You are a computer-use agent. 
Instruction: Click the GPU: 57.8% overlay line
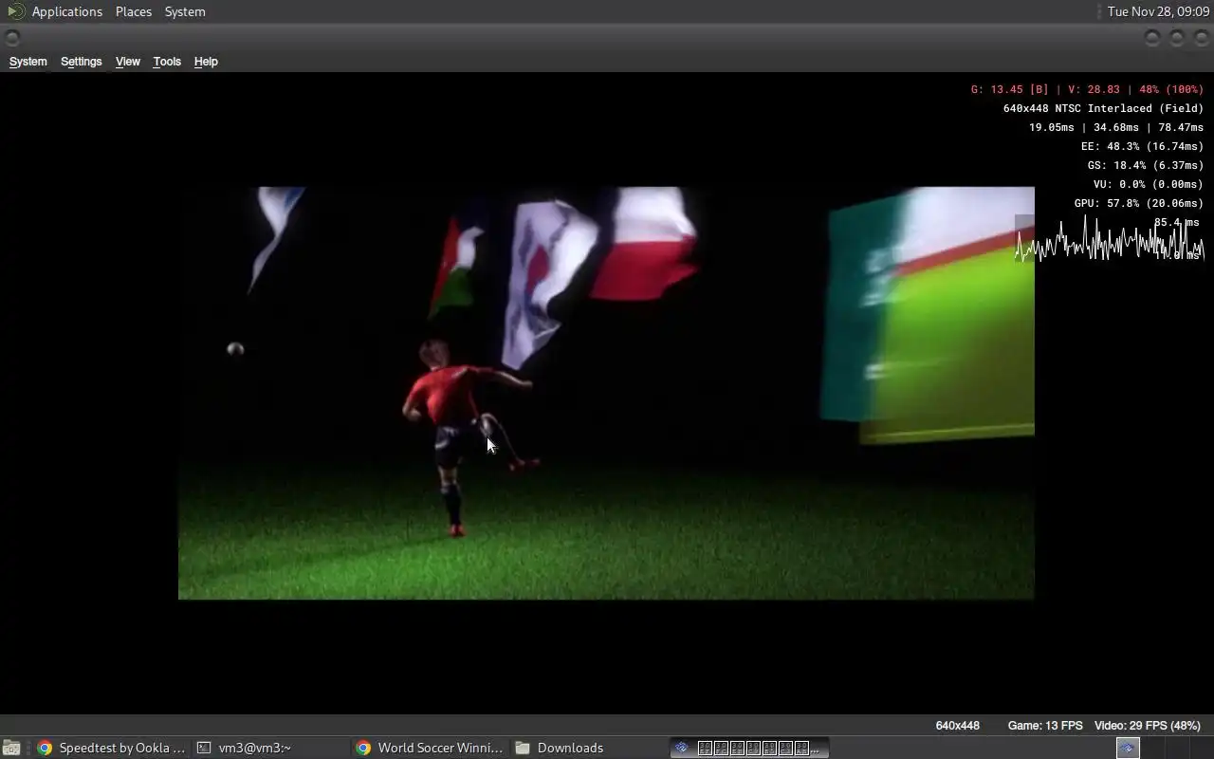(1139, 203)
